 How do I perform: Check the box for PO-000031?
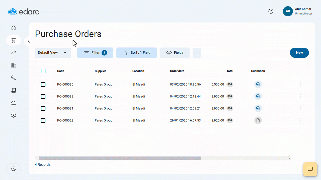coord(43,108)
